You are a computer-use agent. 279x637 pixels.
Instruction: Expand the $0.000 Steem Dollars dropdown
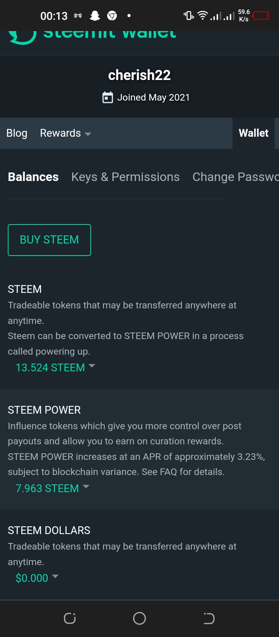click(37, 578)
